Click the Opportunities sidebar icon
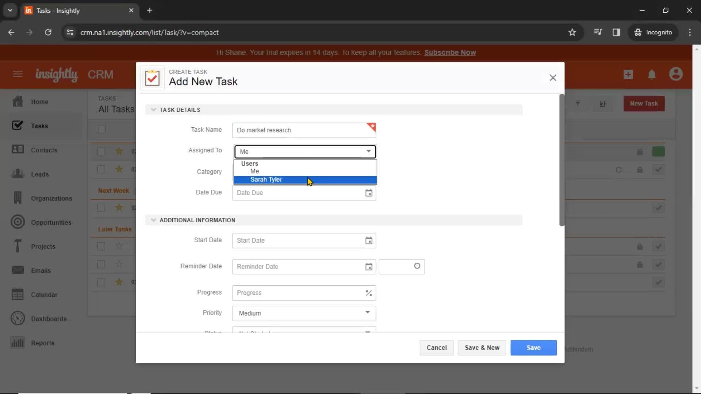 [16, 222]
